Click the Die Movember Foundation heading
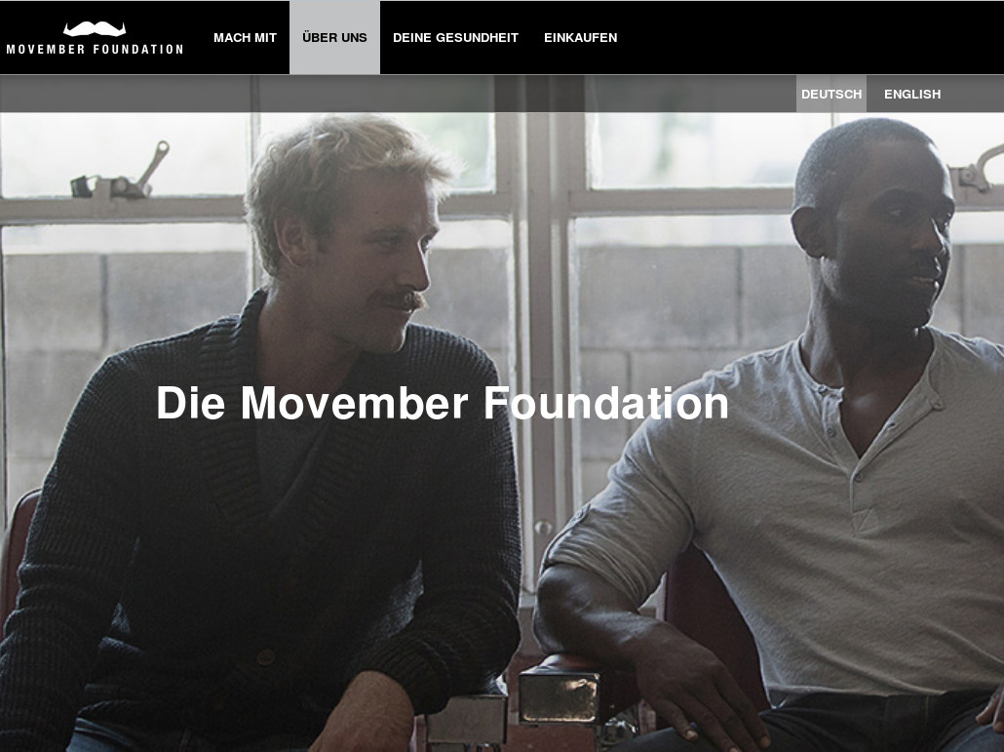 (x=443, y=403)
